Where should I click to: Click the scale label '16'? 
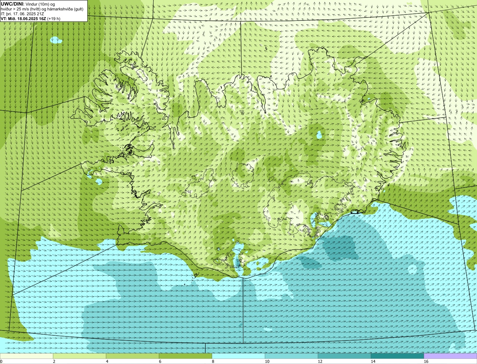(x=426, y=361)
